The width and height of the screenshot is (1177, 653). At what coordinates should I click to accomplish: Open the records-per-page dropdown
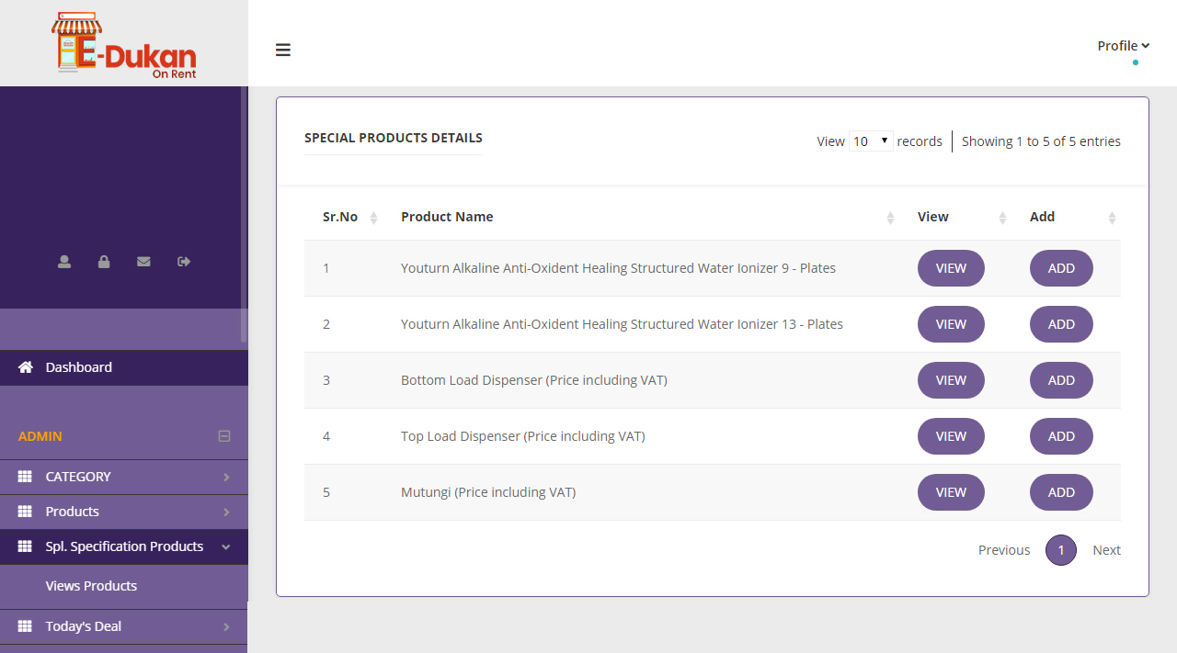pos(871,141)
